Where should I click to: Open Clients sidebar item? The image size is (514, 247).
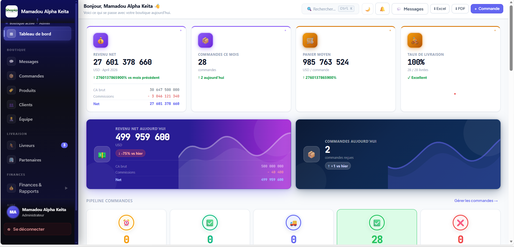pos(37,105)
